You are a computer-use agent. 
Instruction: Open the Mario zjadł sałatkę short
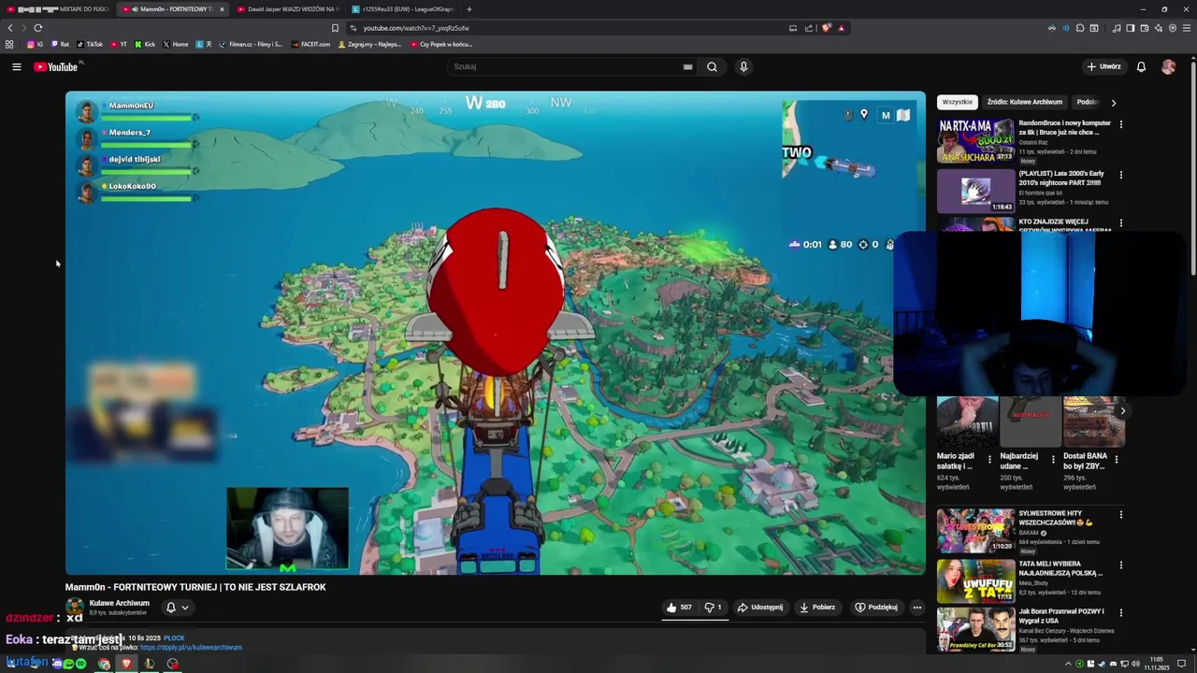pyautogui.click(x=967, y=422)
